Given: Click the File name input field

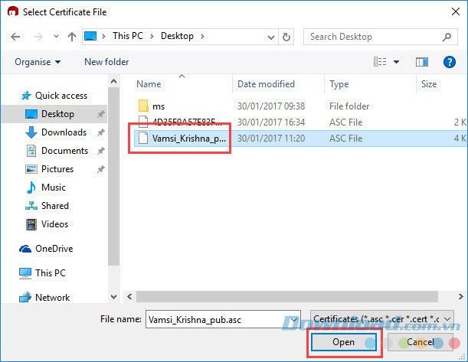Looking at the screenshot, I should pos(223,319).
